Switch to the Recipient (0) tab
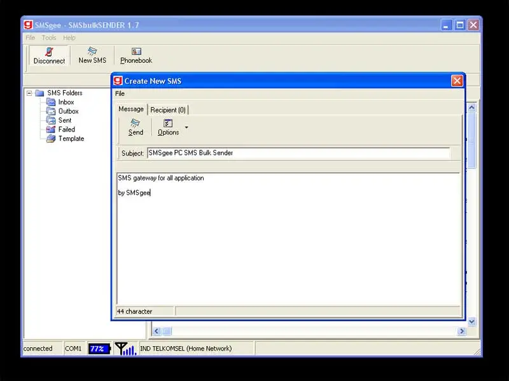 168,109
